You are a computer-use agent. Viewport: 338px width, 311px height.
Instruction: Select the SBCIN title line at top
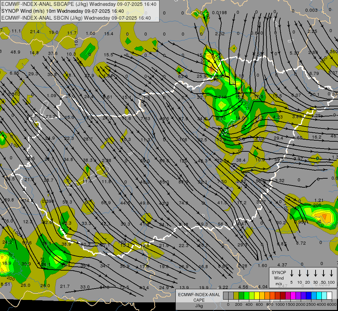(x=76, y=18)
